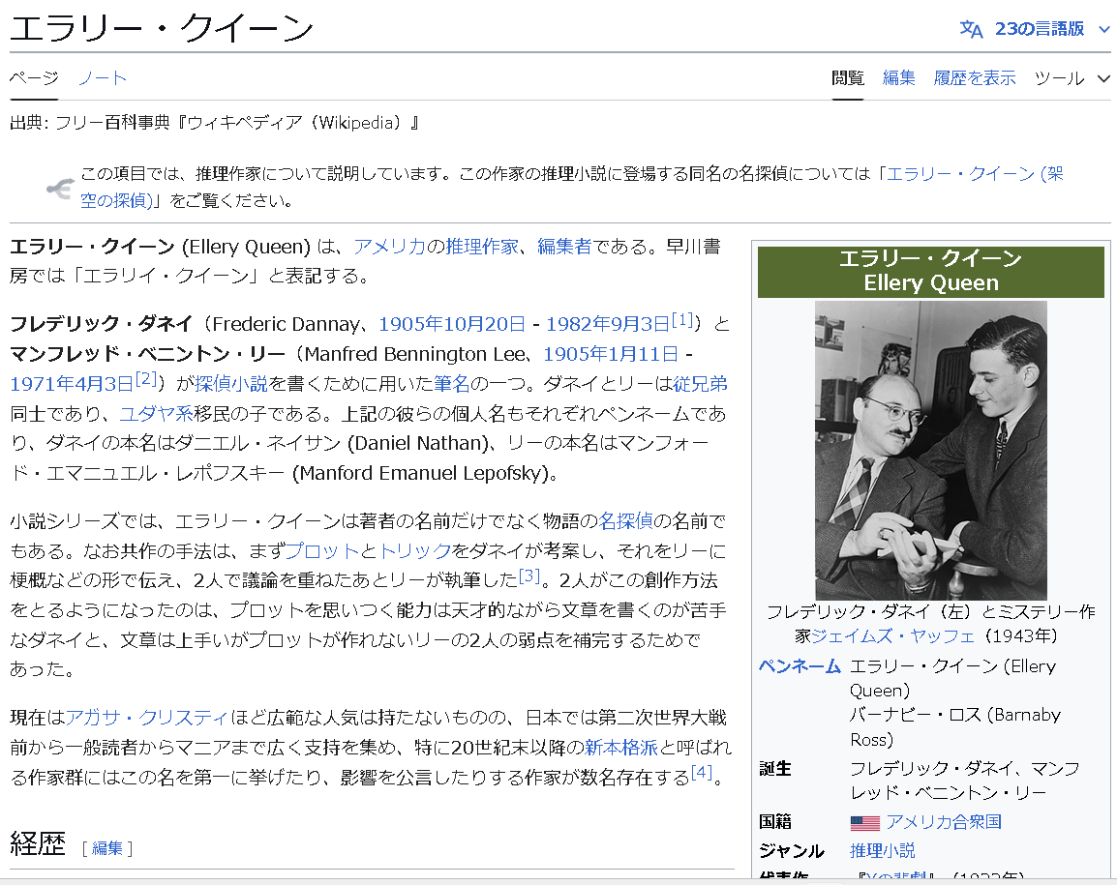Expand the ツール dropdown menu
Image resolution: width=1117 pixels, height=885 pixels.
pos(1072,78)
